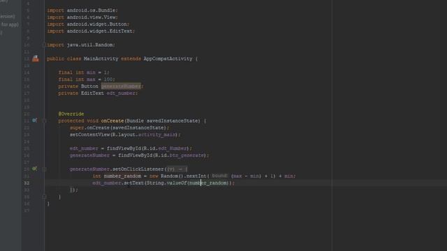Screen dimensions: 447x251
Task: Click the import android.os.Bundle line
Action: (x=82, y=10)
